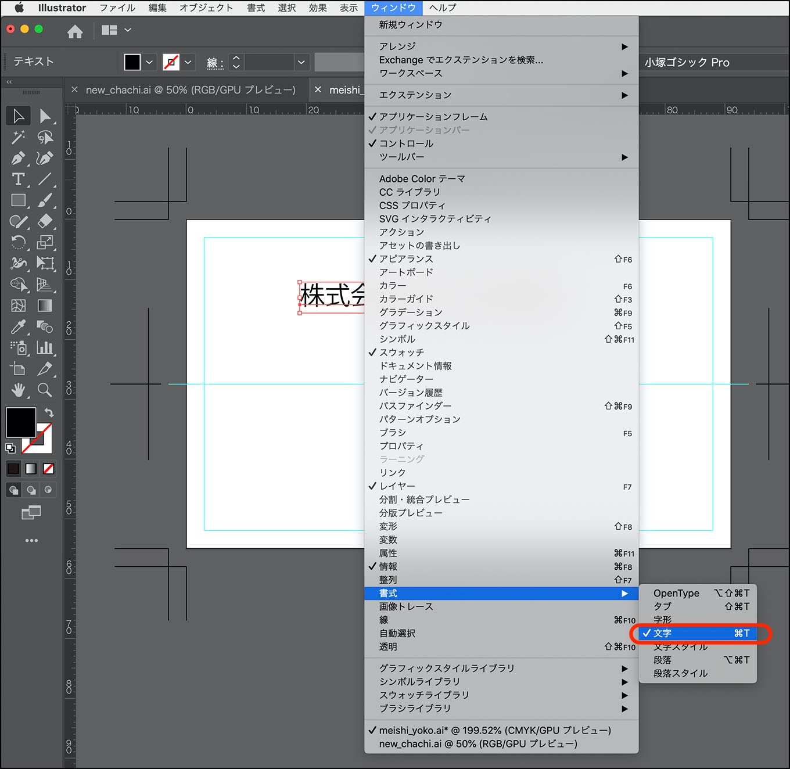This screenshot has width=790, height=769.
Task: Select the Eraser tool
Action: (x=45, y=221)
